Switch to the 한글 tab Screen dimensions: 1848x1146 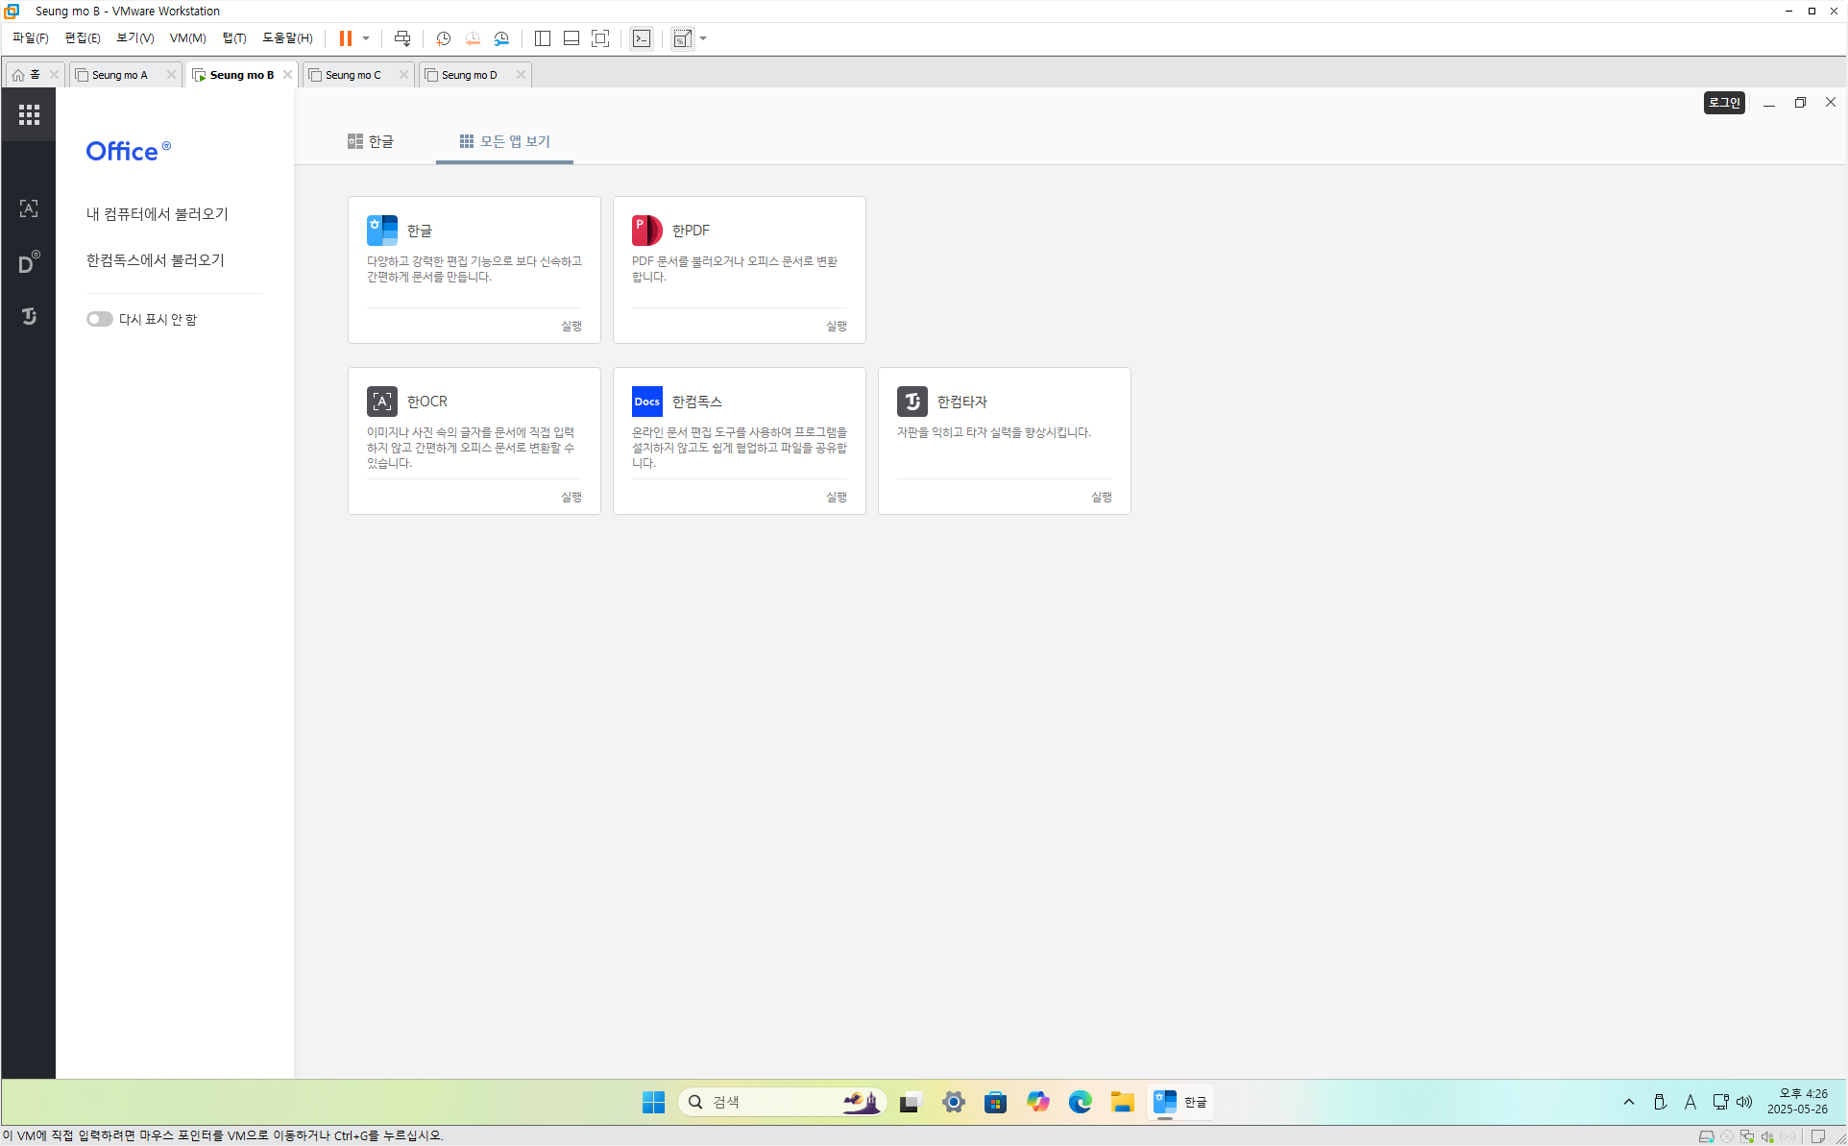(371, 141)
